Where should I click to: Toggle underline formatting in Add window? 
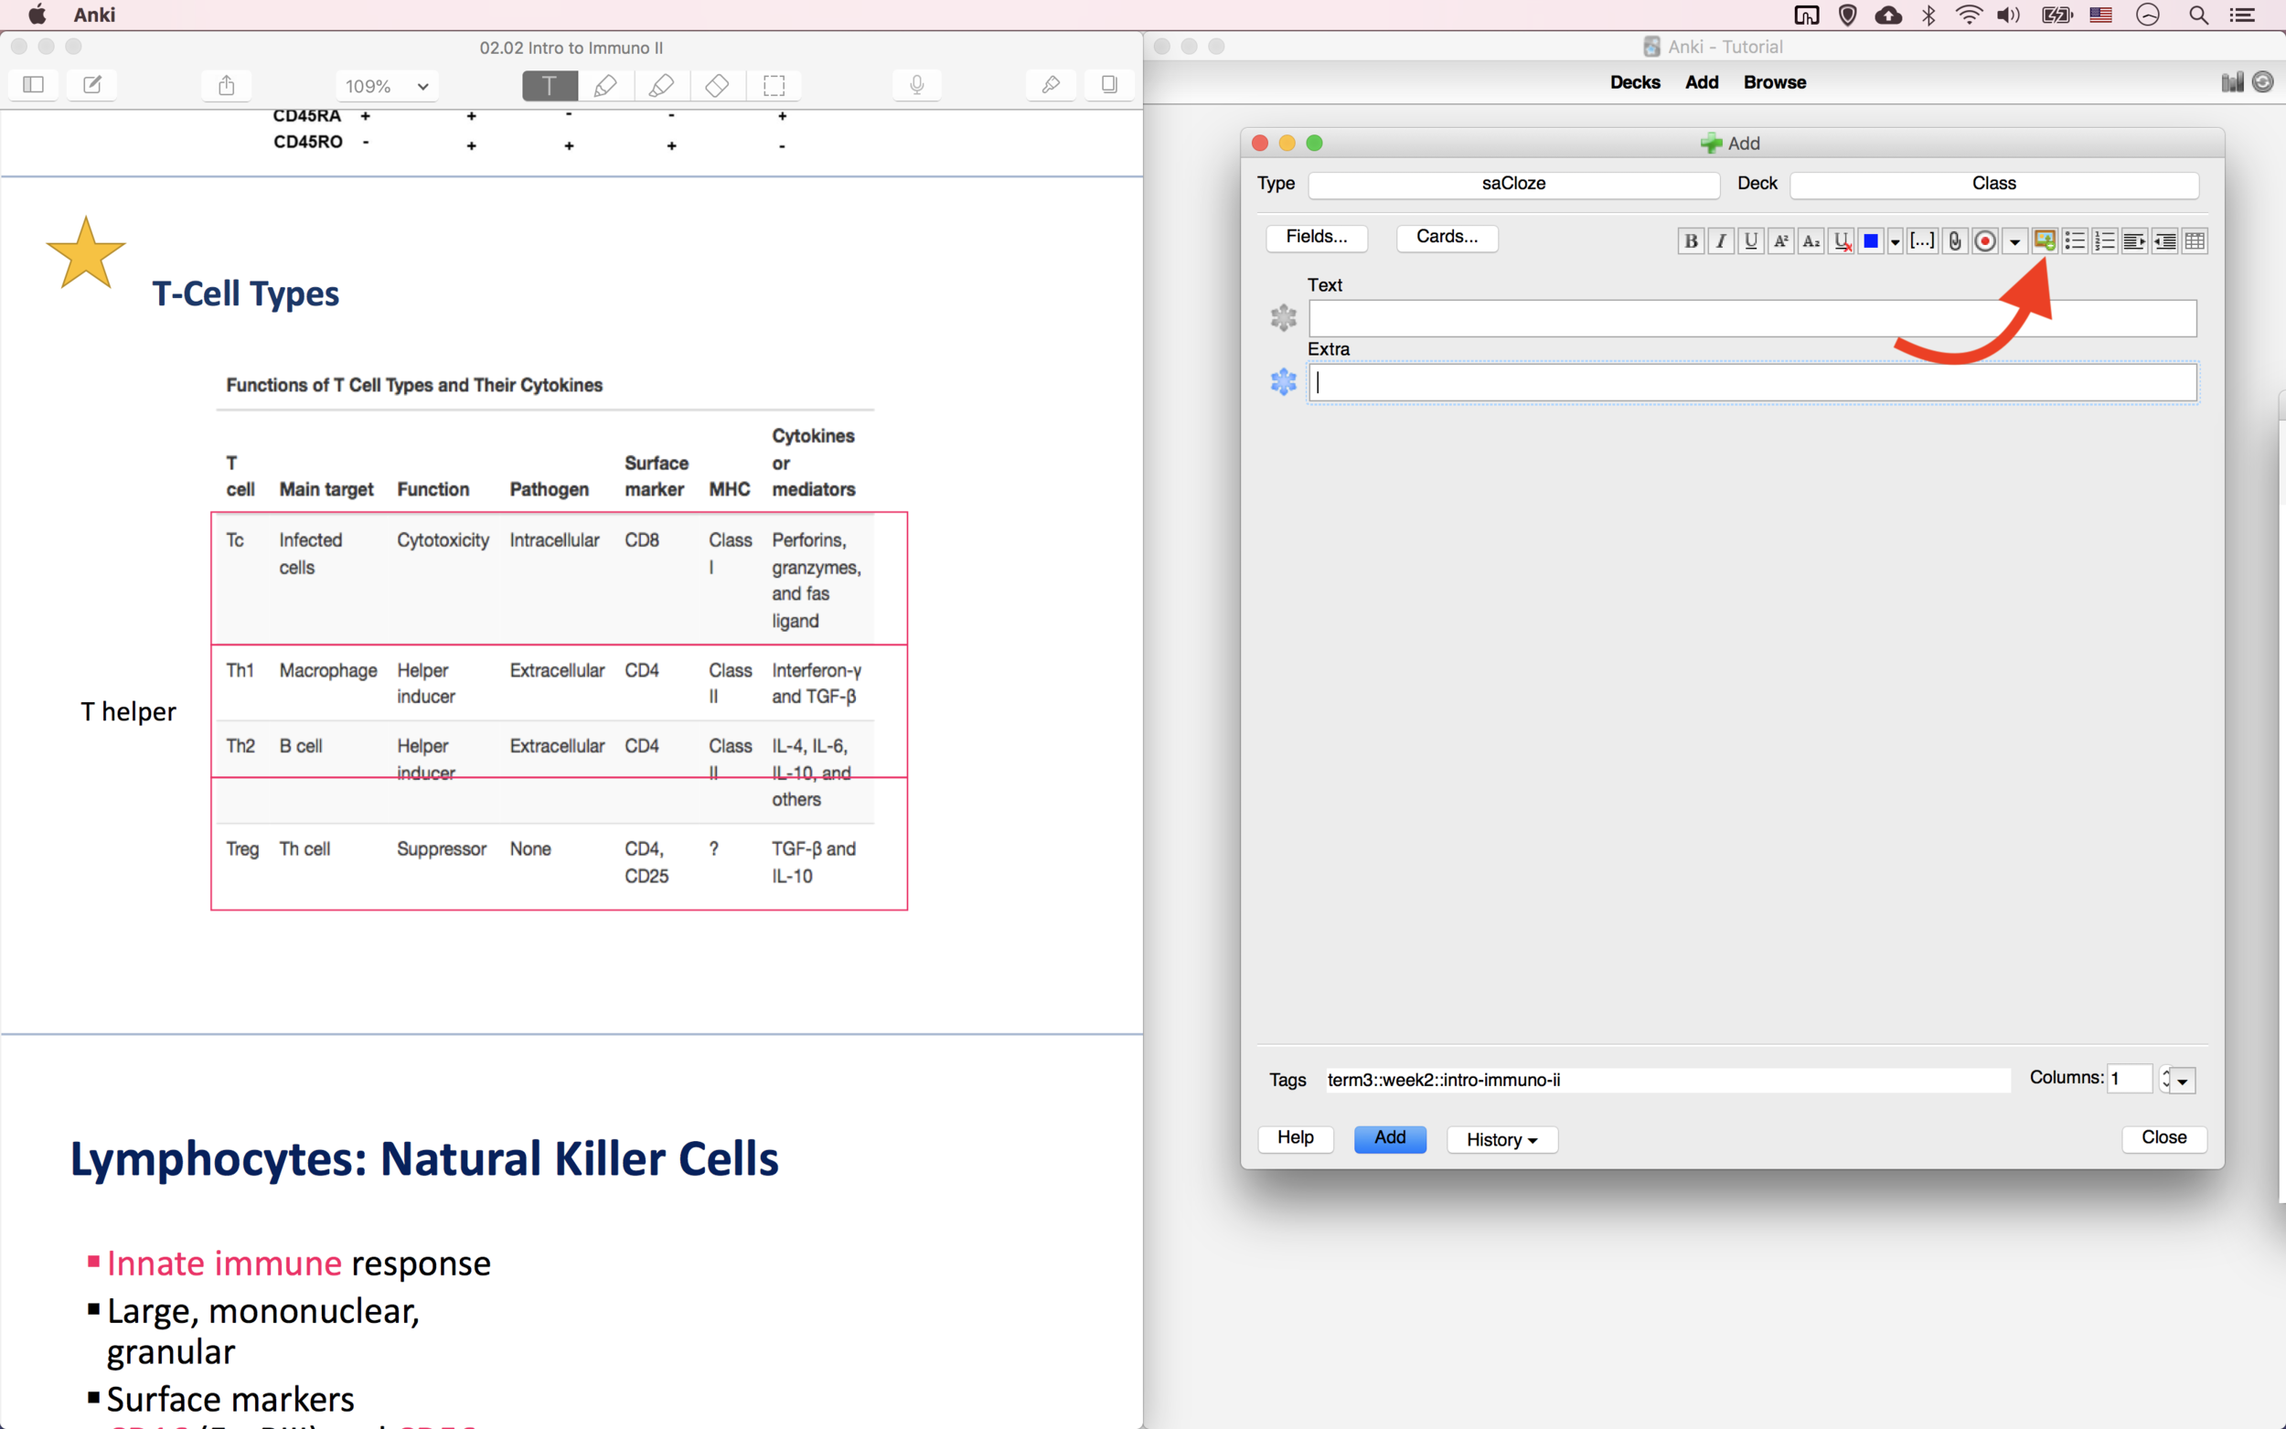coord(1750,241)
